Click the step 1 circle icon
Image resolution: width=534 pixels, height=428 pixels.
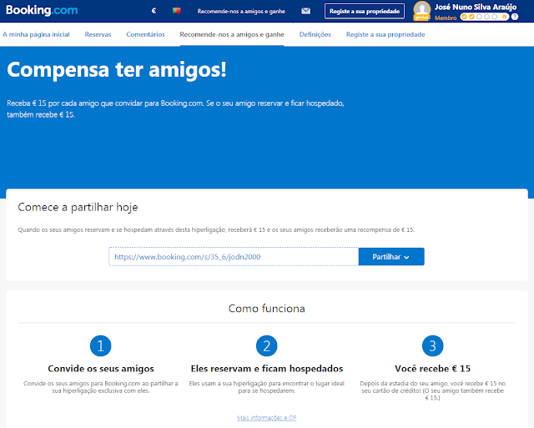[100, 346]
